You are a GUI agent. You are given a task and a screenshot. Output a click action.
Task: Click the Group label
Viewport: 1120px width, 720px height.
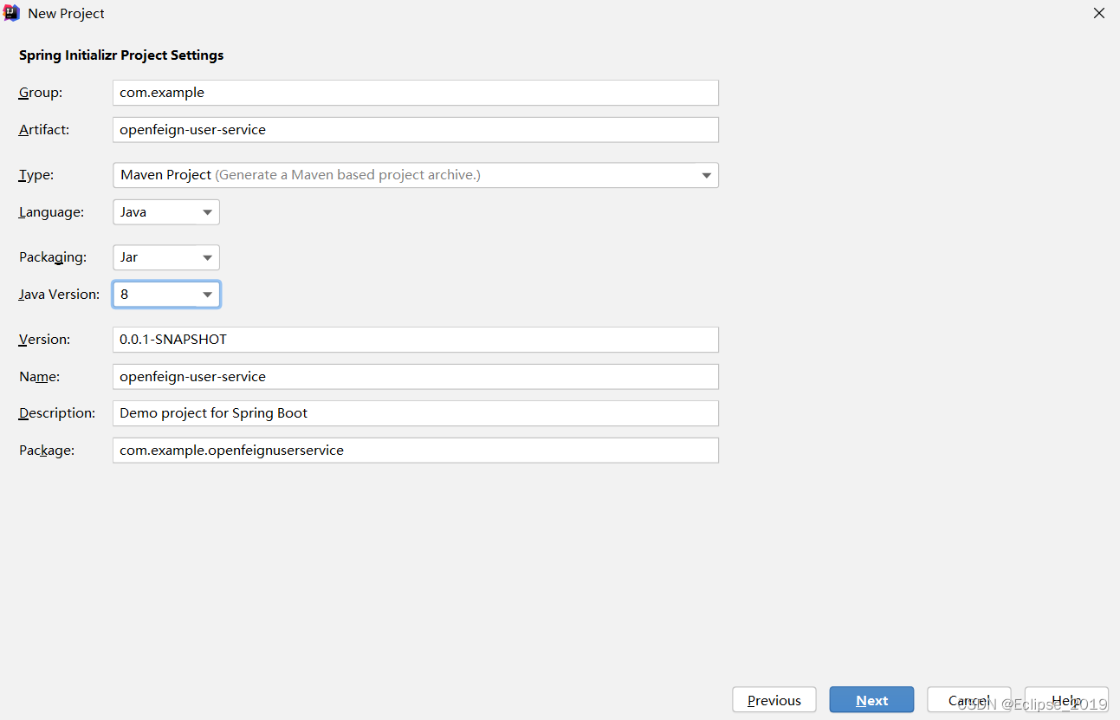click(x=41, y=93)
